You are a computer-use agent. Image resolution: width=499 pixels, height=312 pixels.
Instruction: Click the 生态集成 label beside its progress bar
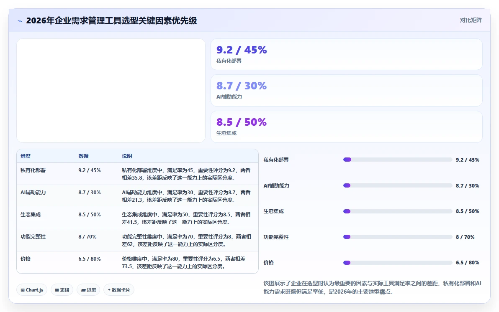coord(273,211)
